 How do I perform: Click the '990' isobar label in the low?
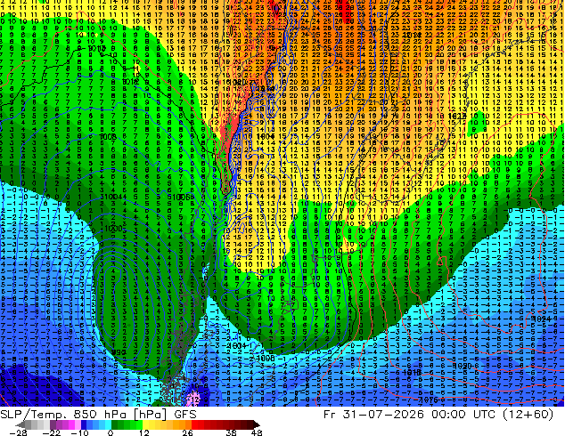tap(119, 352)
